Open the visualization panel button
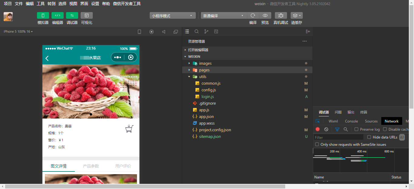Image resolution: width=414 pixels, height=189 pixels. pos(87,15)
